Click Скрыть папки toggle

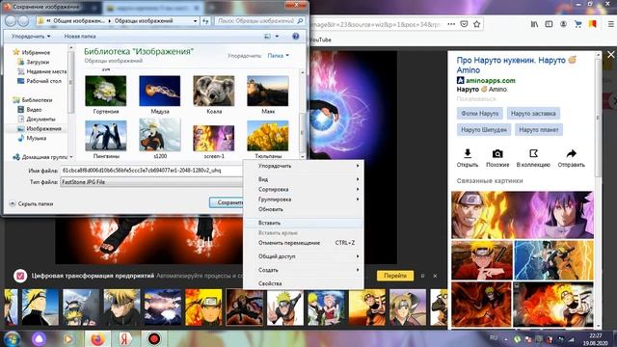31,203
